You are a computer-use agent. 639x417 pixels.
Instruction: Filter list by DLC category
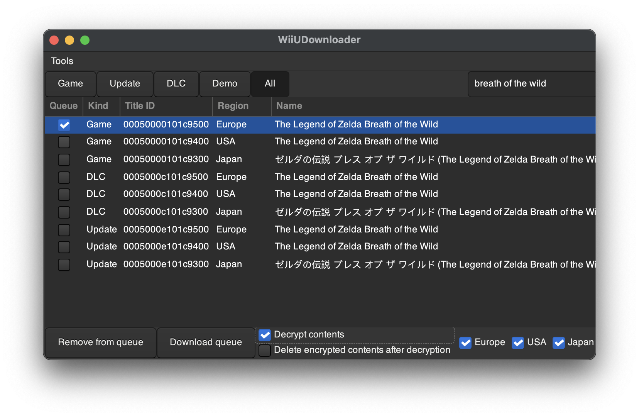tap(176, 83)
